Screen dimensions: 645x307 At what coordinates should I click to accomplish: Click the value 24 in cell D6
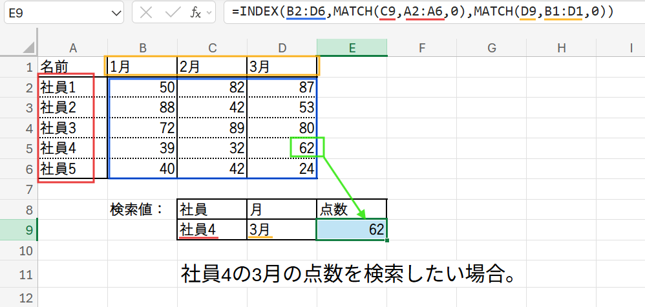coord(282,169)
